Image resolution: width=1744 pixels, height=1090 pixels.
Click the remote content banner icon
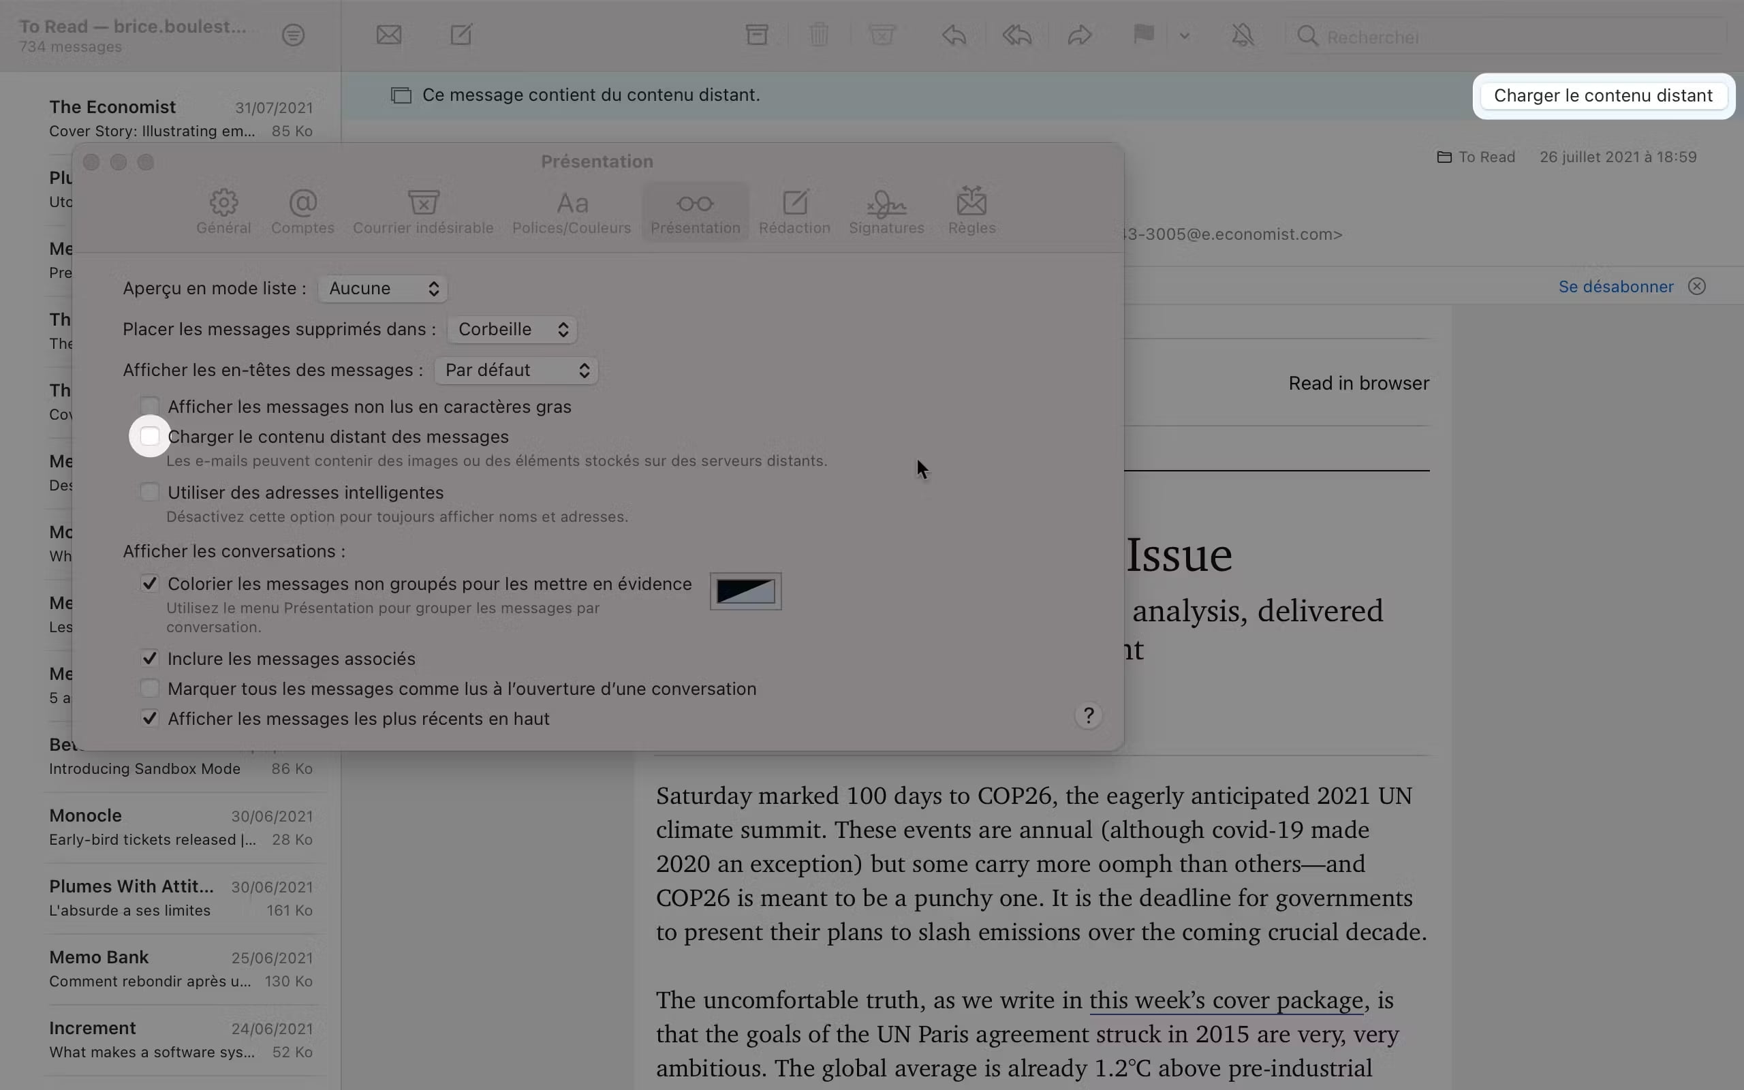(x=401, y=95)
